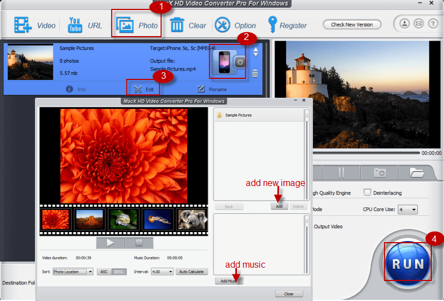Select the koala thumbnail
This screenshot has height=301, width=444.
click(x=191, y=219)
